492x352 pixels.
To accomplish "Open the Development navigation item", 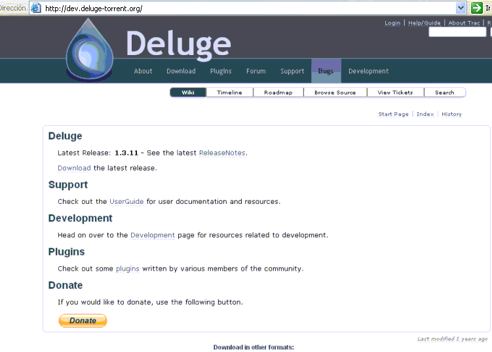I will point(368,71).
